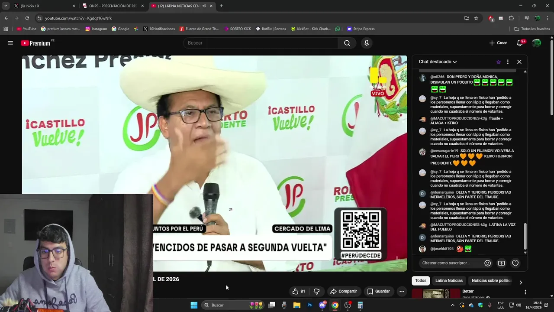Show hidden system tray icons
The image size is (554, 312).
pyautogui.click(x=453, y=305)
